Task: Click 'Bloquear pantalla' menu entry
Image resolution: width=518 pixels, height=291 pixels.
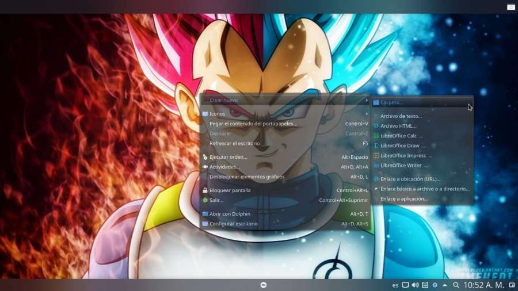Action: coord(230,190)
